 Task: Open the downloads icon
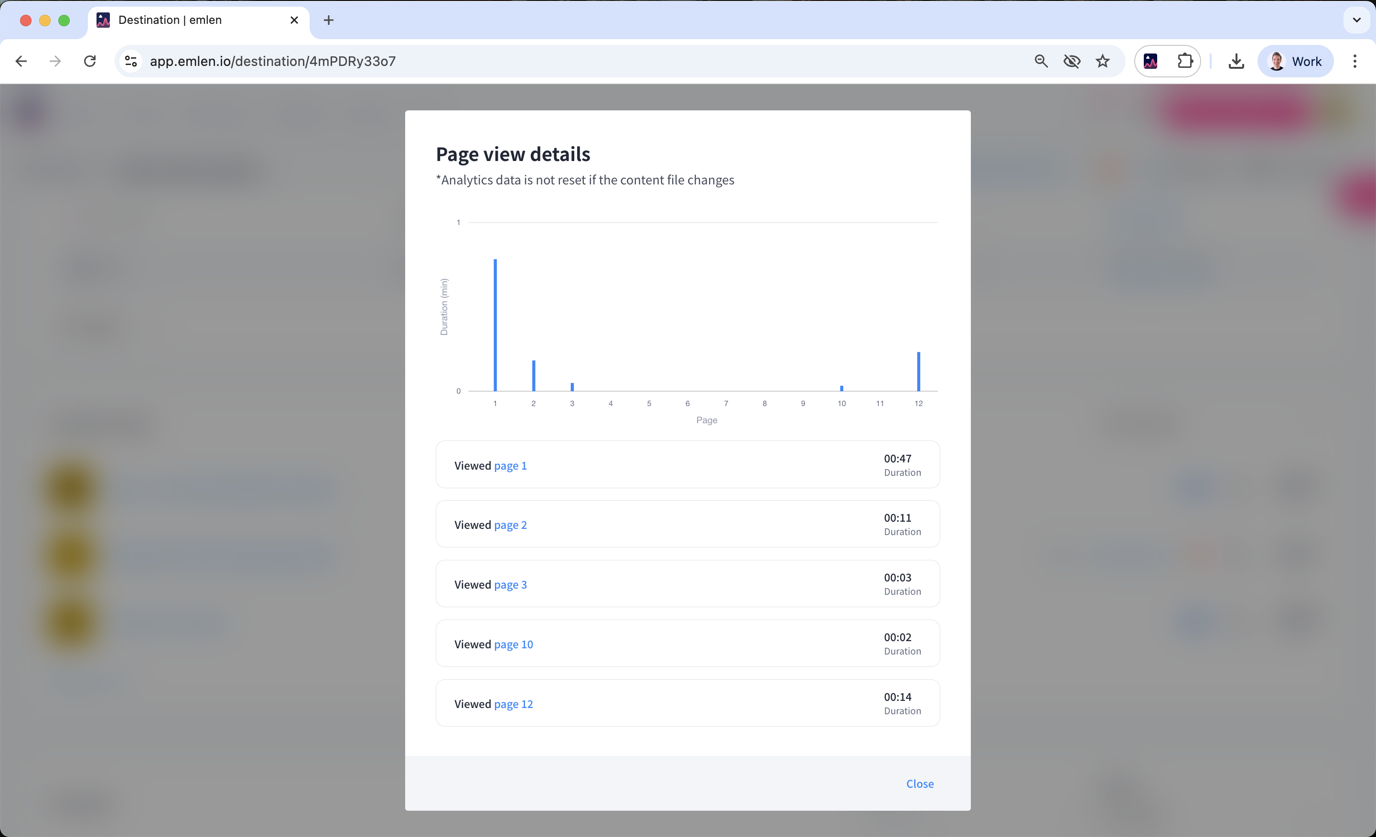pyautogui.click(x=1236, y=62)
